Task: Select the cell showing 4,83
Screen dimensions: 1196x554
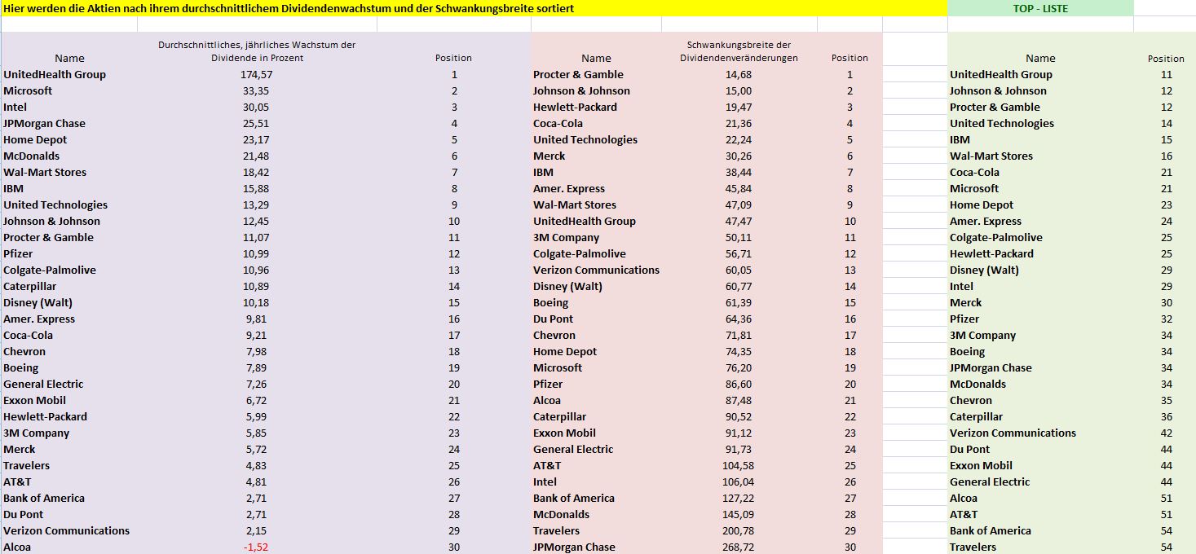Action: coord(256,465)
